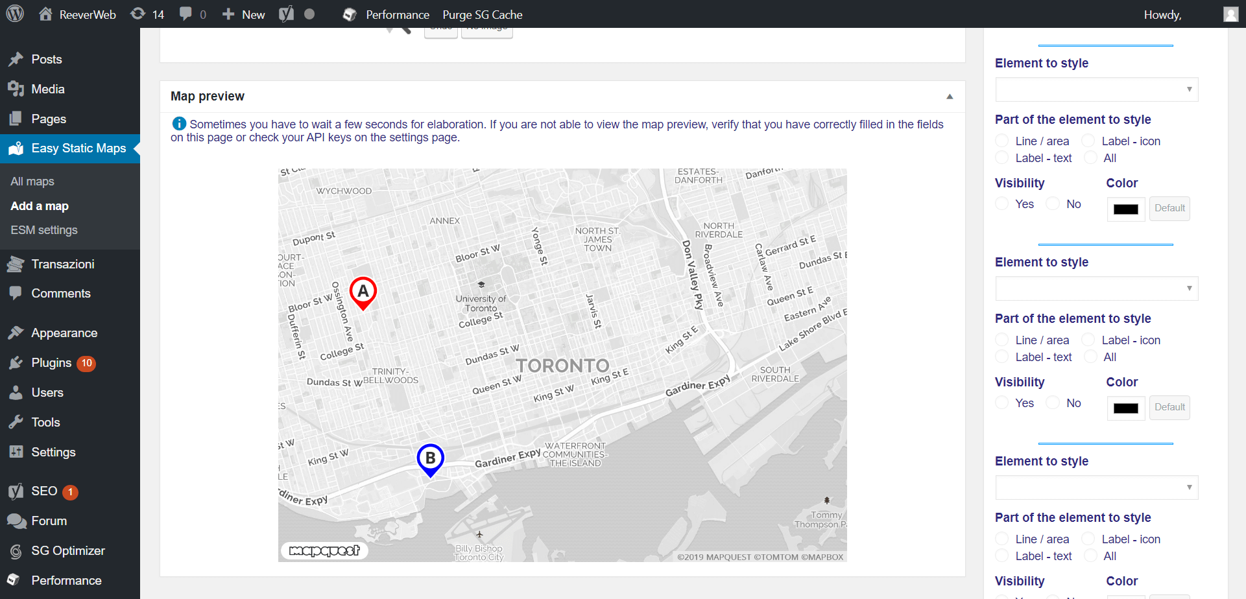
Task: Click Default button in second style block
Action: pos(1169,408)
